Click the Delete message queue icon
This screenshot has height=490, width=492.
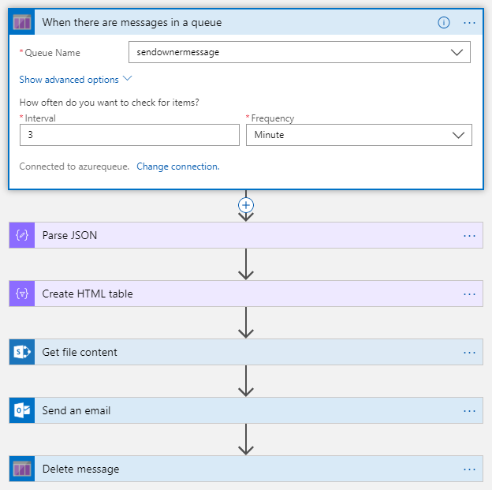22,469
